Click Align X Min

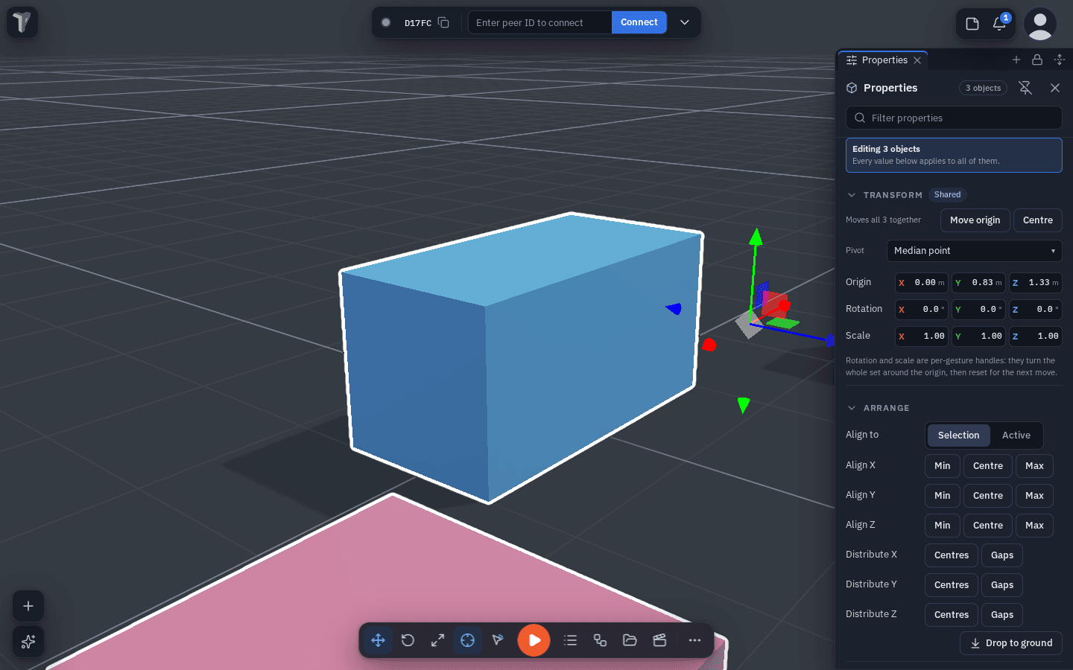pos(942,466)
